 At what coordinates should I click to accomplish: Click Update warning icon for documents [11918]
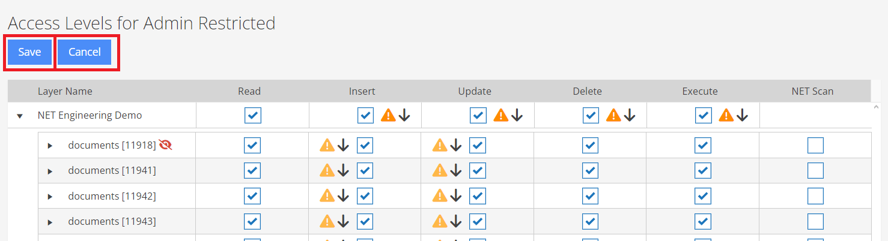point(440,145)
